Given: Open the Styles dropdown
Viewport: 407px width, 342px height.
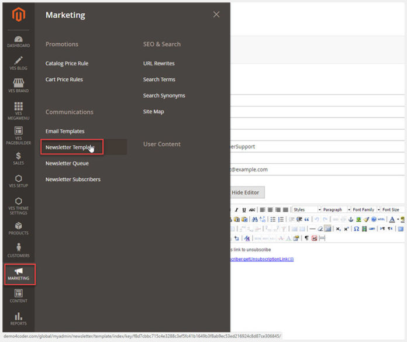Looking at the screenshot, I should 306,209.
